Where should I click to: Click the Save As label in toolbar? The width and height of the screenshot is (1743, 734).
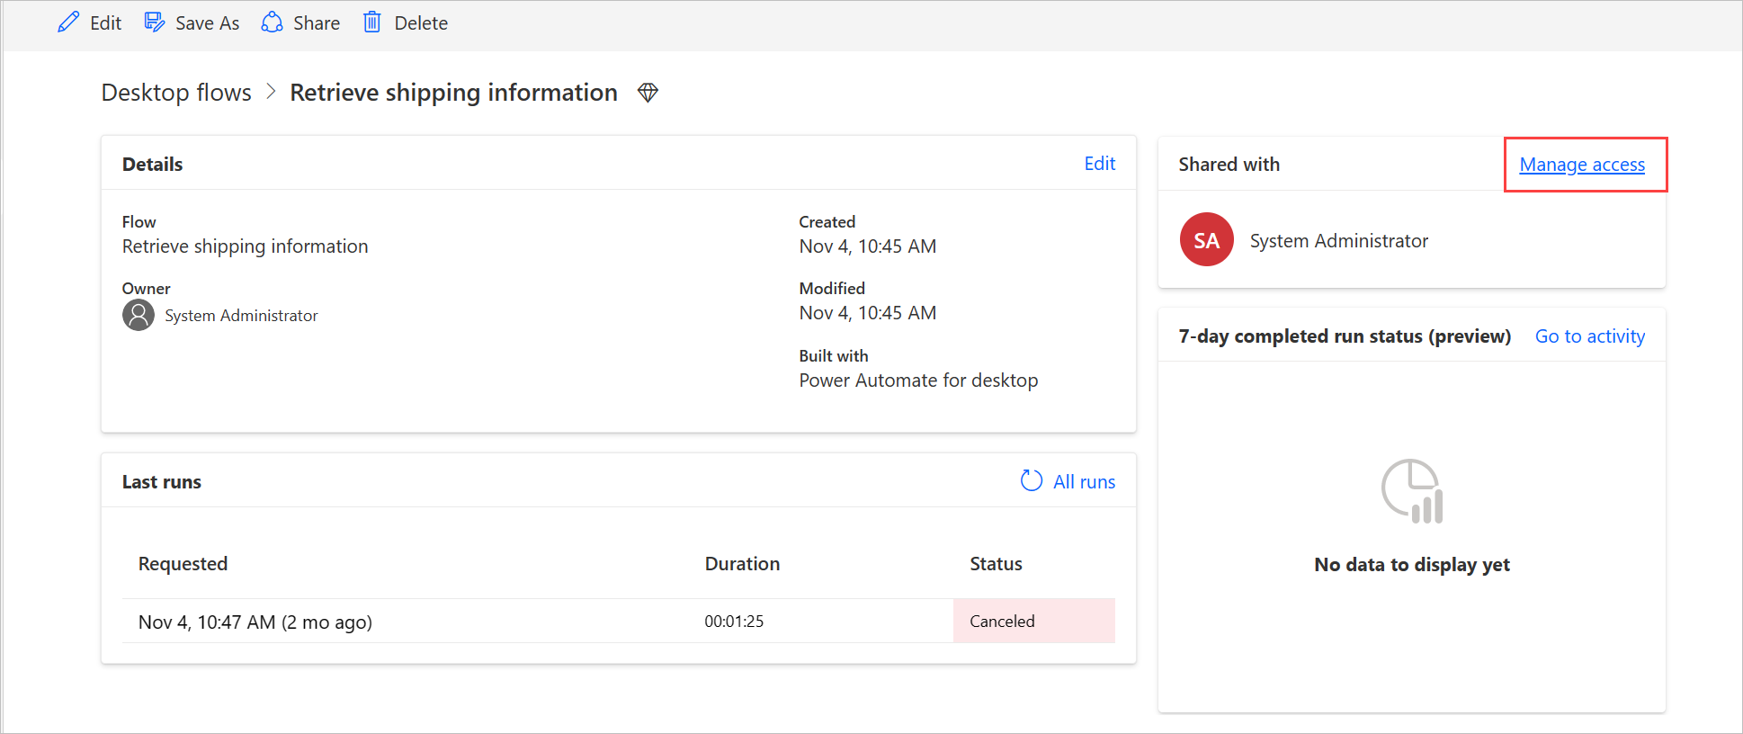click(x=207, y=23)
